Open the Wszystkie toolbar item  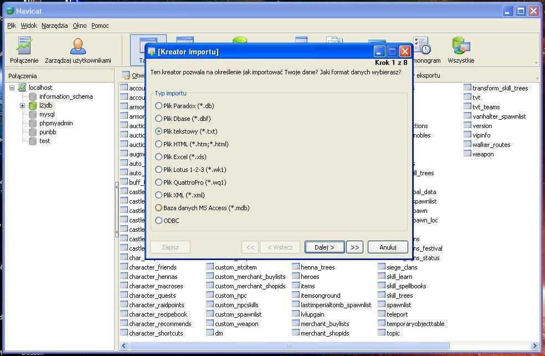tap(461, 50)
